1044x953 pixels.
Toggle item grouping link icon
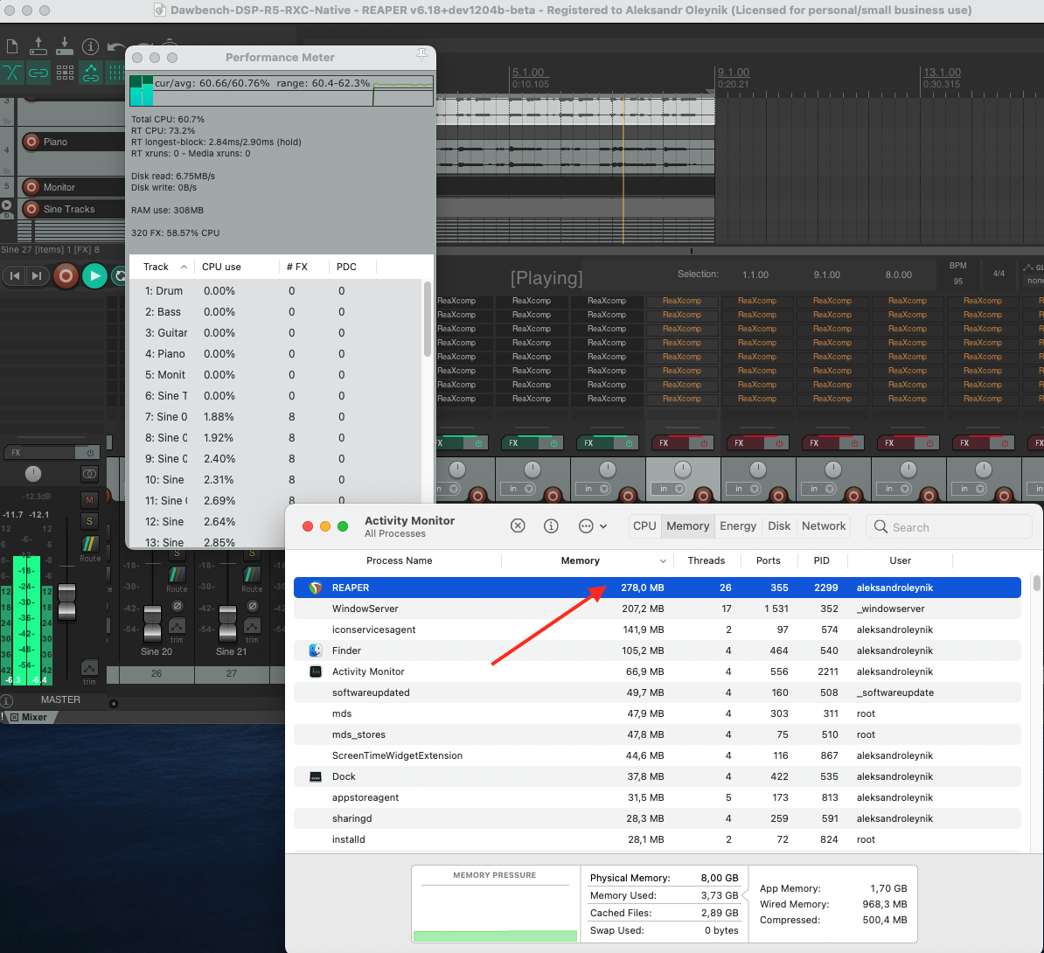(38, 73)
